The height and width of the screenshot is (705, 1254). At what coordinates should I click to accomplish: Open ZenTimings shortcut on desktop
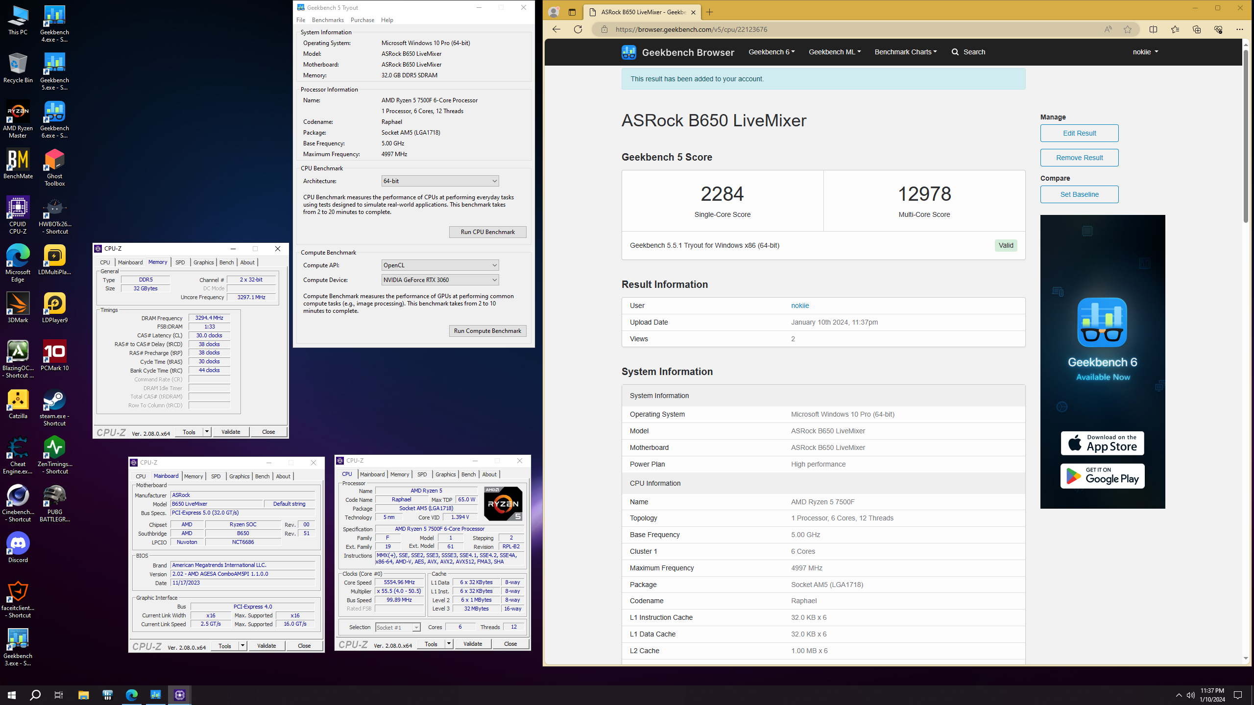(x=54, y=456)
